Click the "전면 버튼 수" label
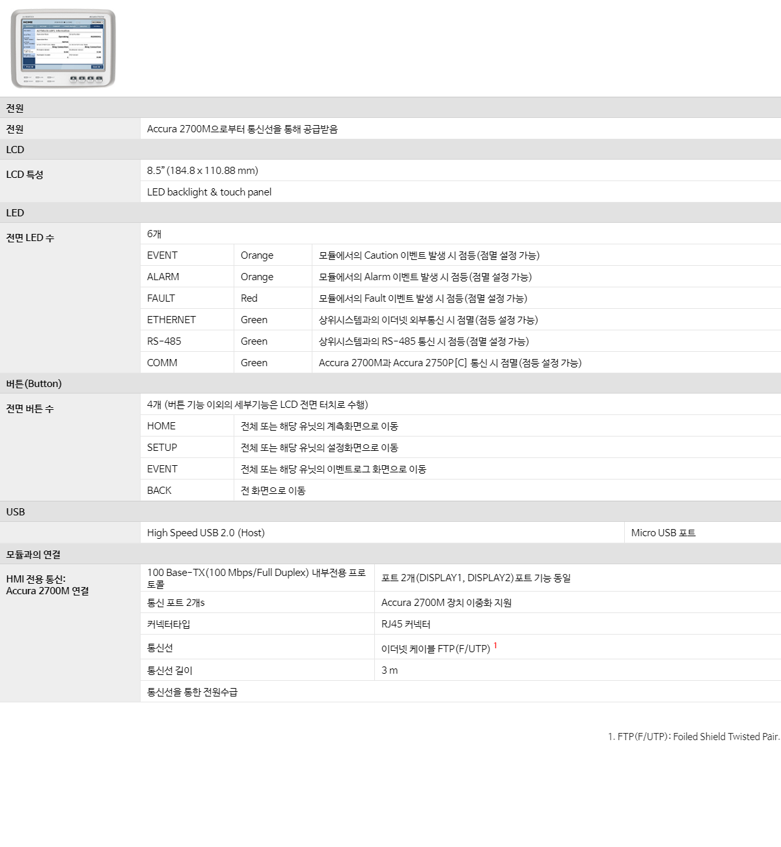Viewport: 781px width, 847px height. [x=30, y=409]
